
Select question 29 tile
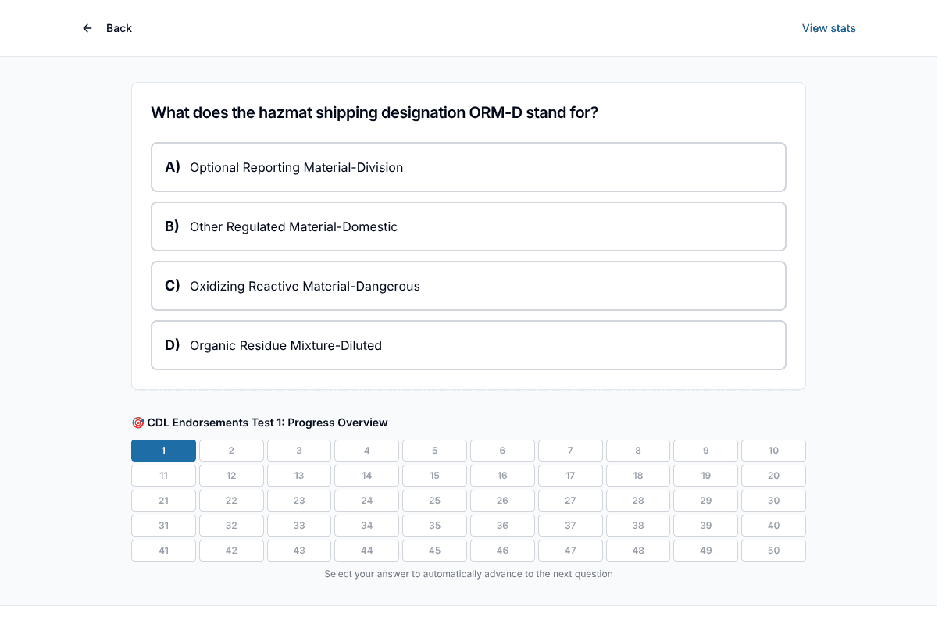point(706,501)
